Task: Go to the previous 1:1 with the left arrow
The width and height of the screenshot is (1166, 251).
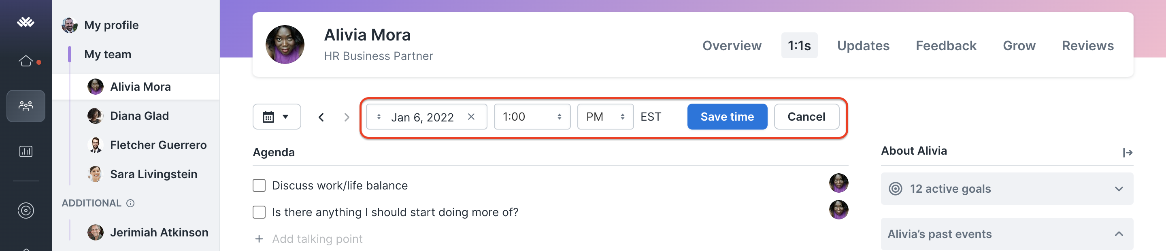Action: pos(321,117)
